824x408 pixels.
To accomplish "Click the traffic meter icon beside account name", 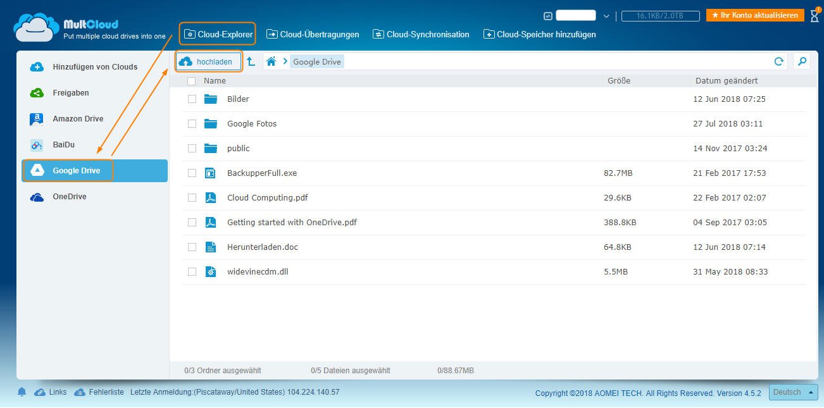I will (x=548, y=16).
